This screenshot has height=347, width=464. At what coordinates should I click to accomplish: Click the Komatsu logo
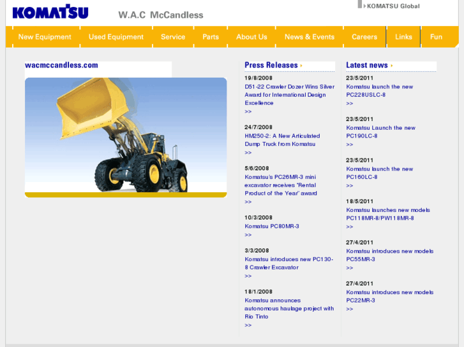point(50,12)
